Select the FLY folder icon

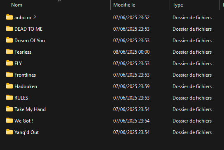pyautogui.click(x=9, y=63)
